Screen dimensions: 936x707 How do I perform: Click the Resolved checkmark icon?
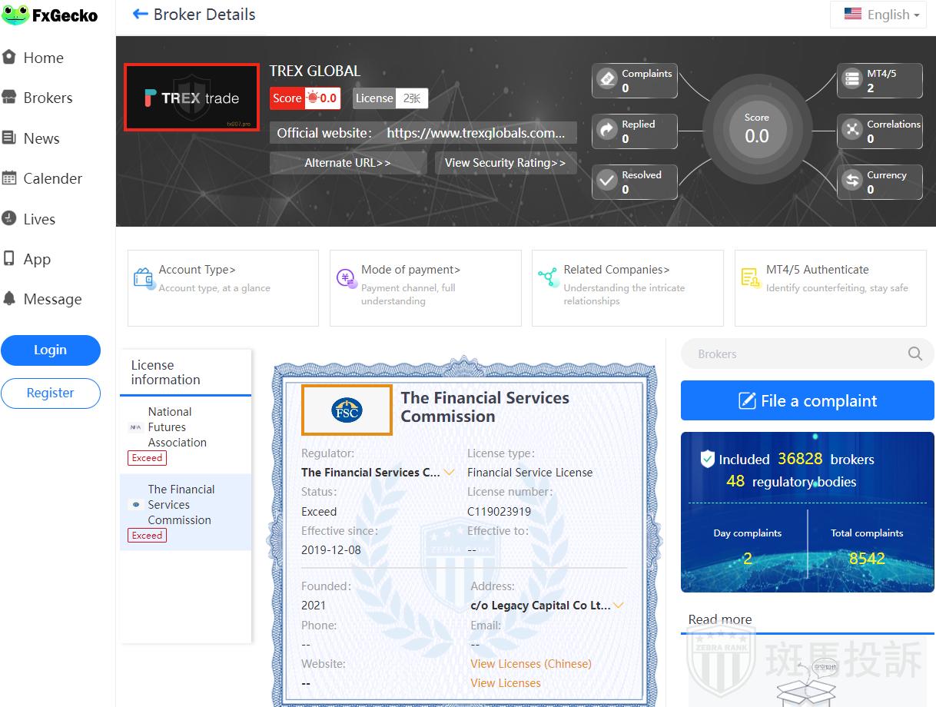coord(607,181)
